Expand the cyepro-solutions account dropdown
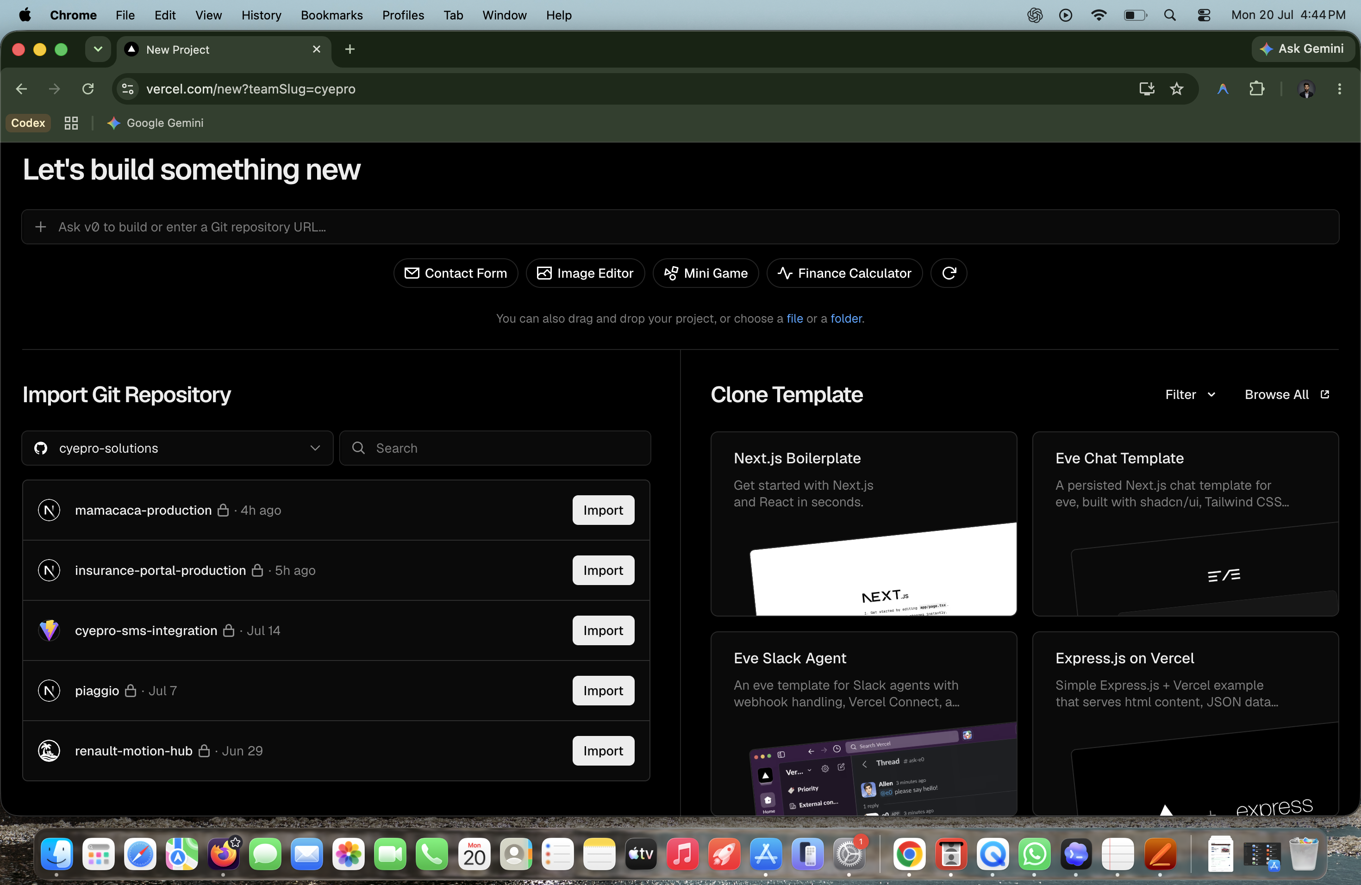 [x=177, y=448]
